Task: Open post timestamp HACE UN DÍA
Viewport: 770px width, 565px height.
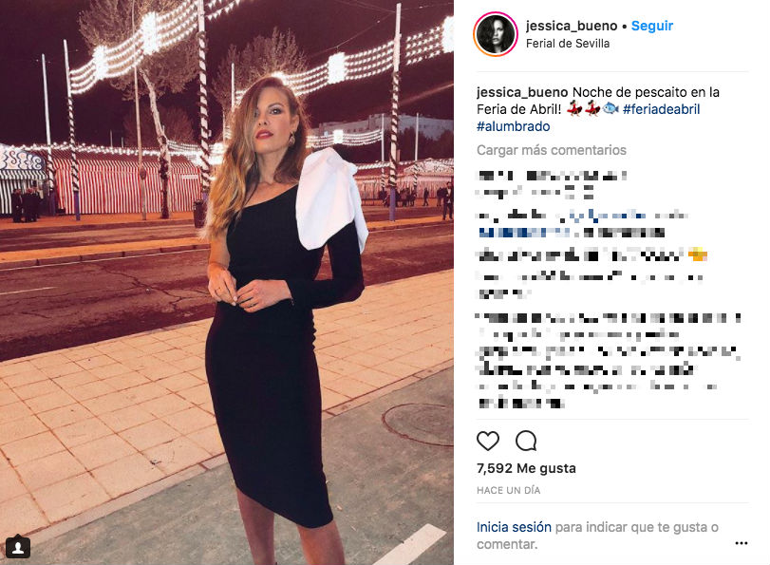Action: [508, 490]
